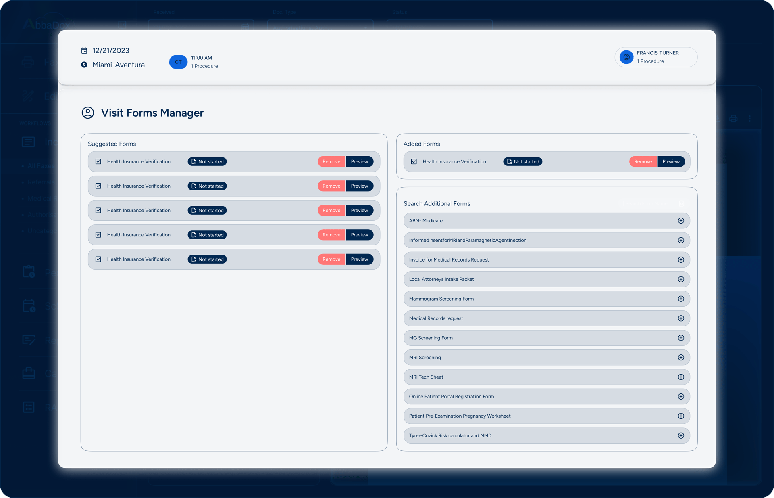Viewport: 774px width, 498px height.
Task: Toggle checkbox in the Added Forms row
Action: coord(414,162)
